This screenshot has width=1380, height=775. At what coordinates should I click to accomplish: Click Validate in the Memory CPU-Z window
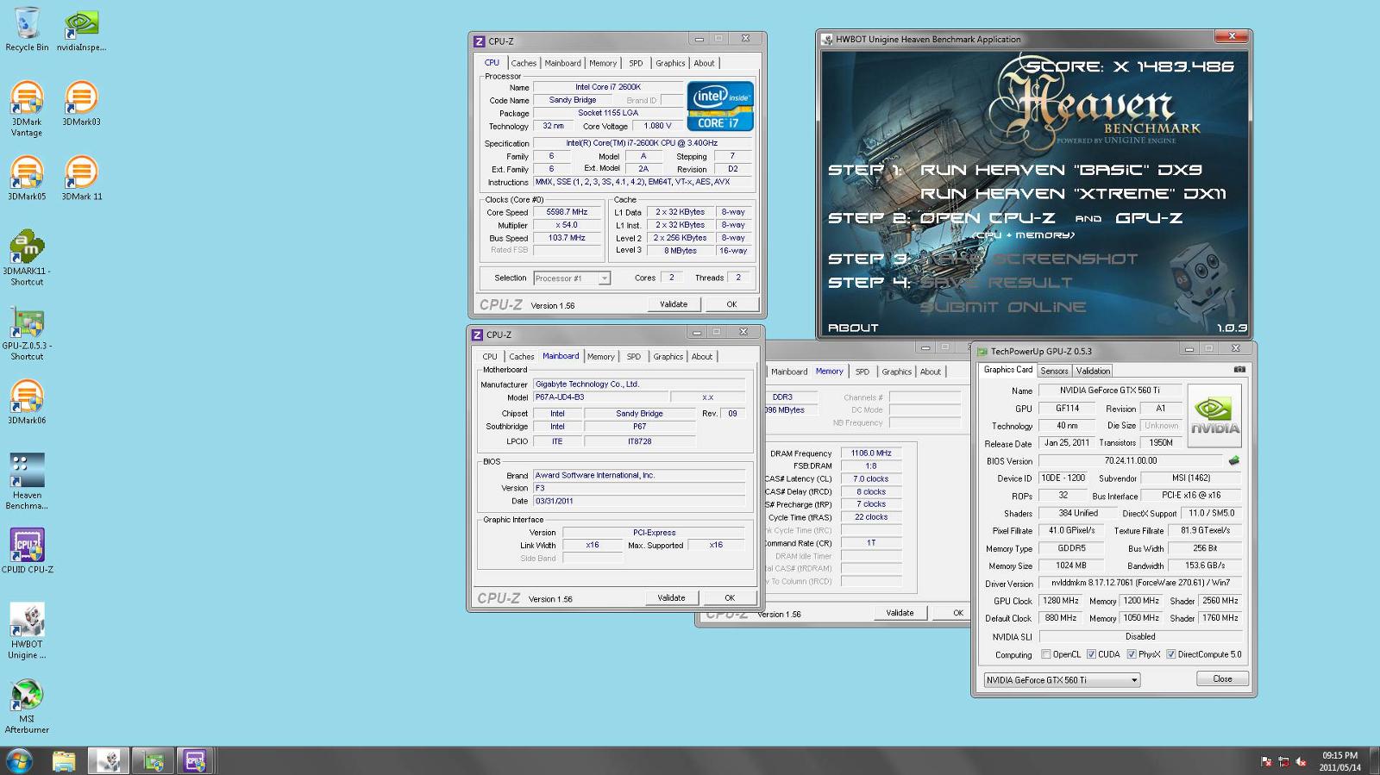click(x=900, y=613)
